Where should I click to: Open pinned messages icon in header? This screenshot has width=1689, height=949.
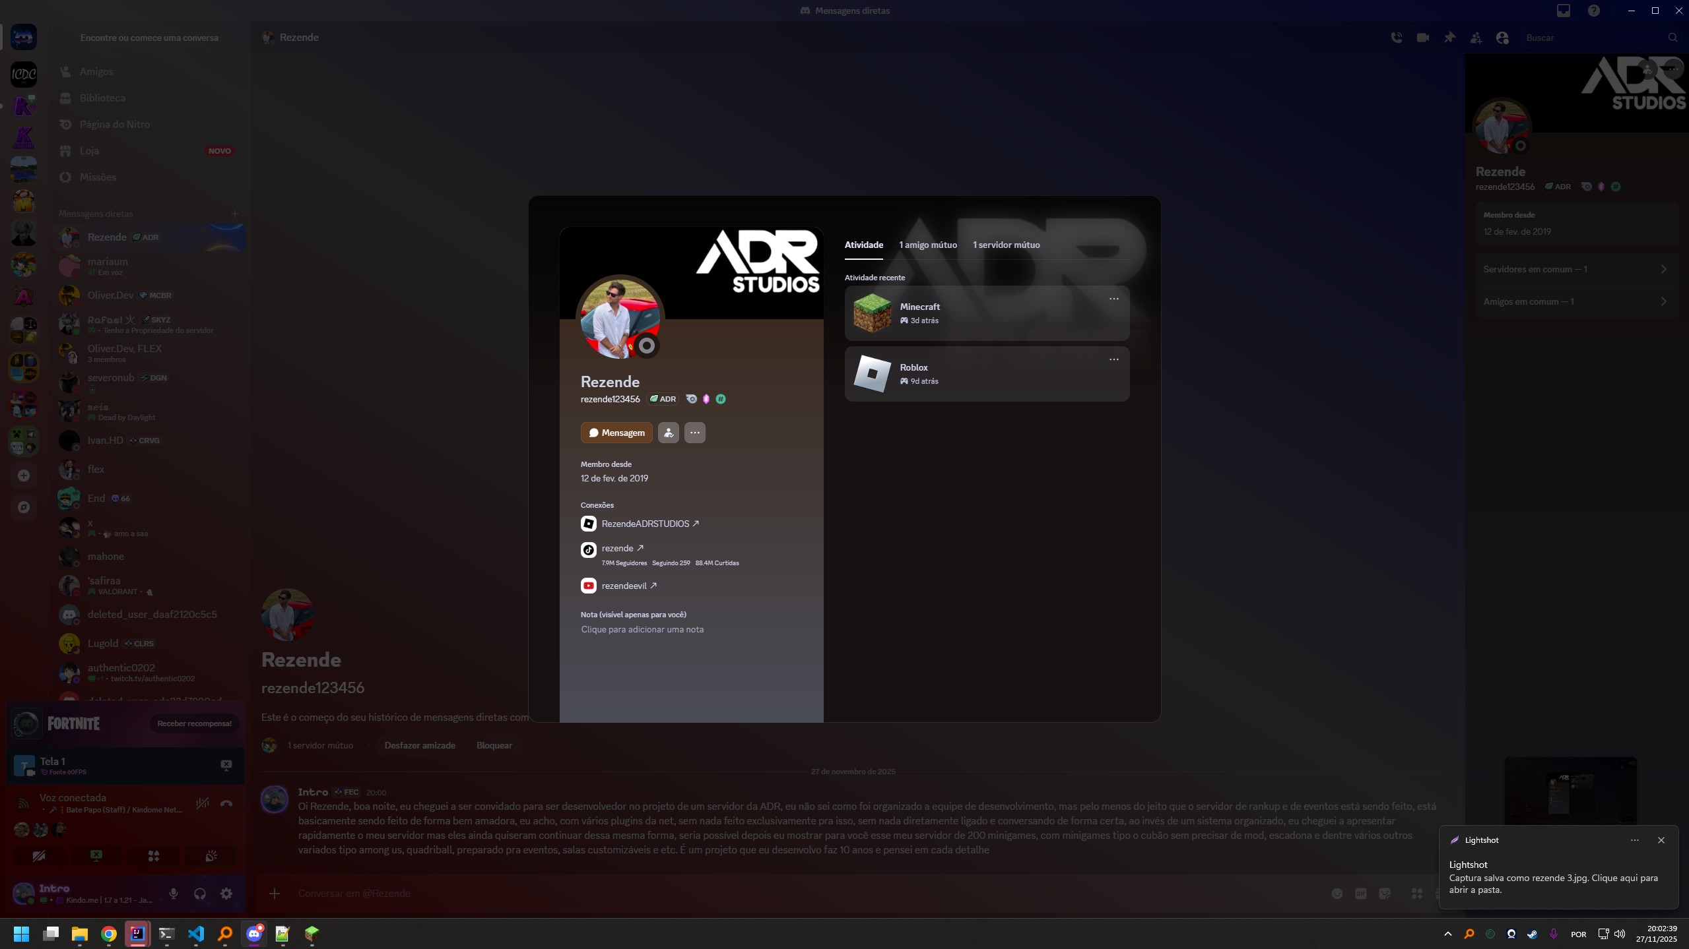tap(1449, 38)
